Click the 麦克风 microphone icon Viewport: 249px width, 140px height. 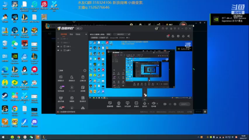coord(144,103)
